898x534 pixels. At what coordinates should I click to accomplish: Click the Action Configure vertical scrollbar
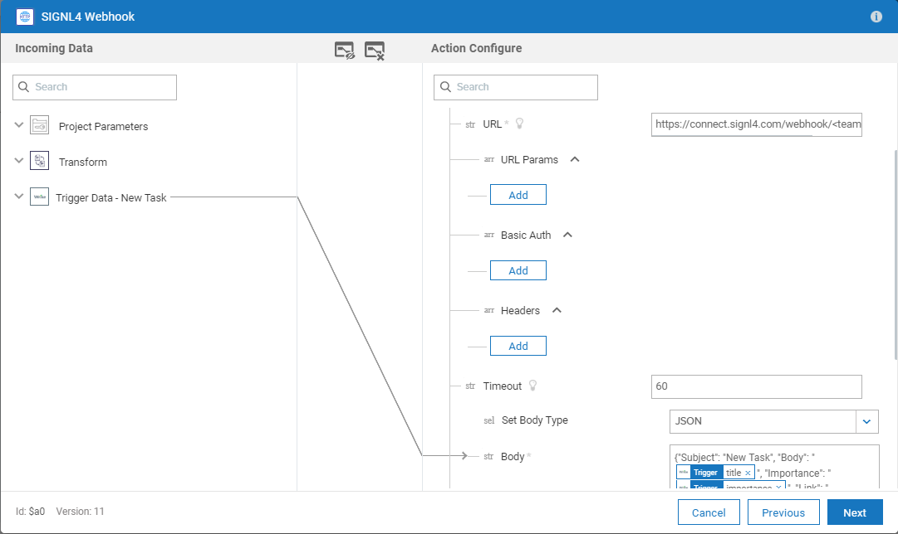(x=896, y=255)
